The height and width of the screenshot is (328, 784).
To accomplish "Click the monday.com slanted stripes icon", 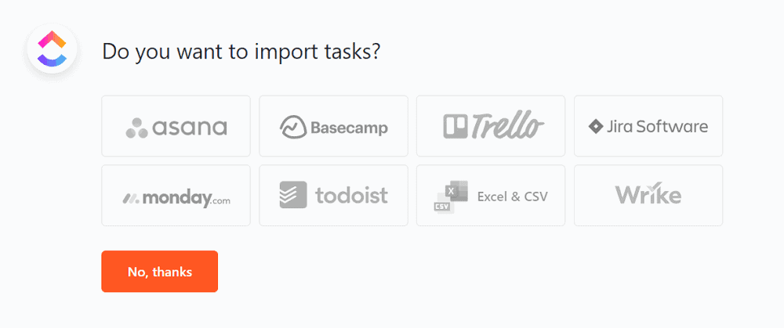I will point(131,199).
